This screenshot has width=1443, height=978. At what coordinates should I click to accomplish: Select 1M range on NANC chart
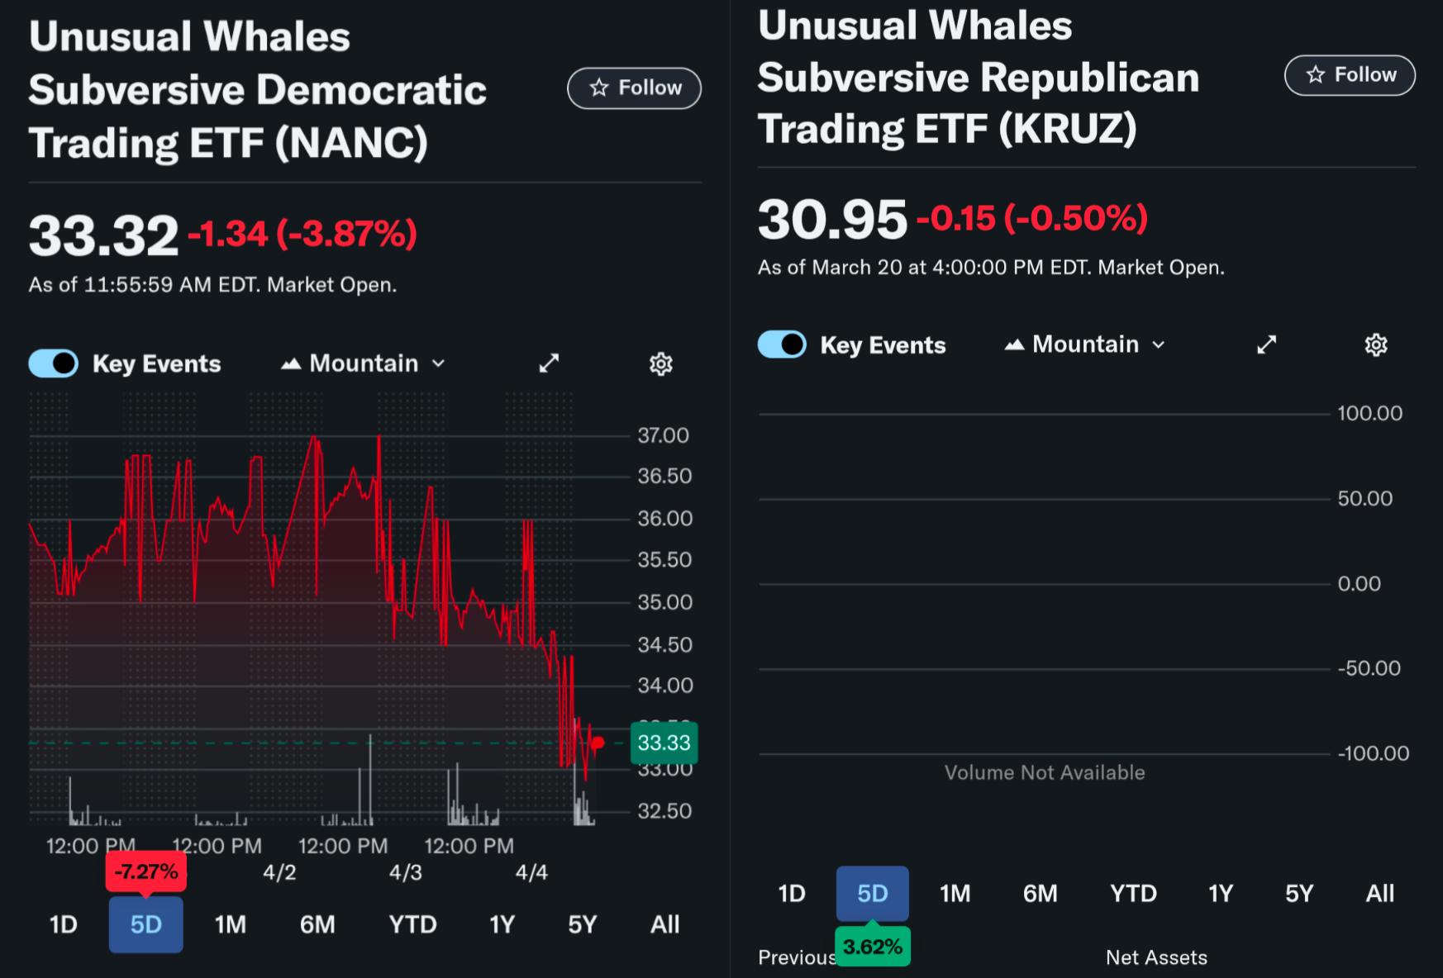pos(231,924)
